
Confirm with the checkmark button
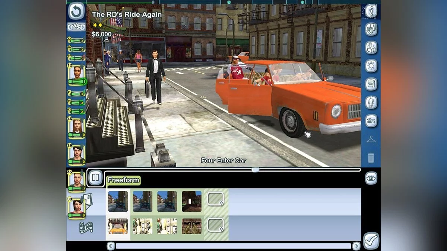pyautogui.click(x=371, y=241)
